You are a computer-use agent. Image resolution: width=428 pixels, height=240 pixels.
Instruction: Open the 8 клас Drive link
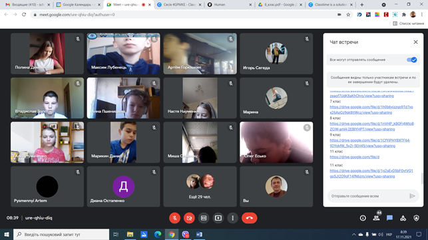tap(371, 126)
